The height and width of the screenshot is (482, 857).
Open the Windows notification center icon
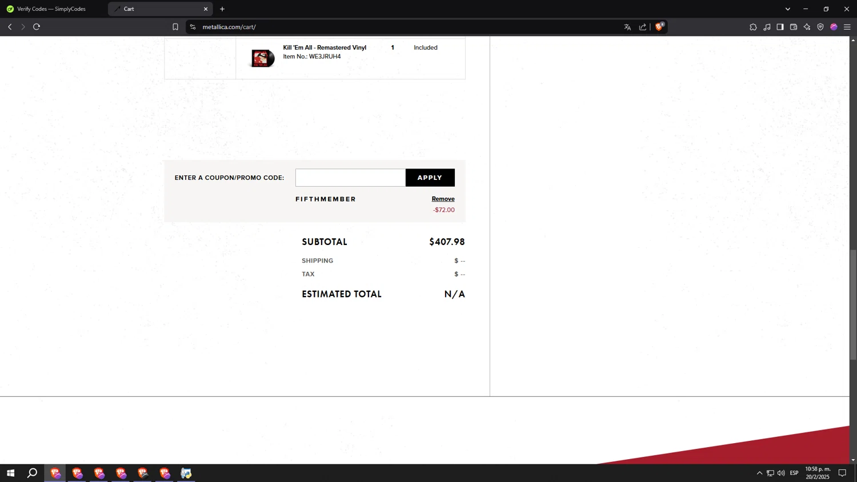pyautogui.click(x=842, y=473)
